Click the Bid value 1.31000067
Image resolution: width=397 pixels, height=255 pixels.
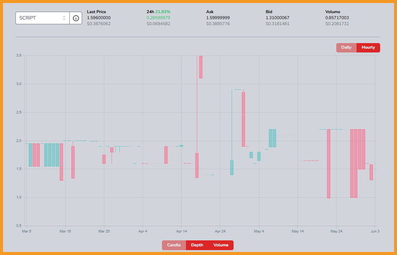[x=278, y=18]
